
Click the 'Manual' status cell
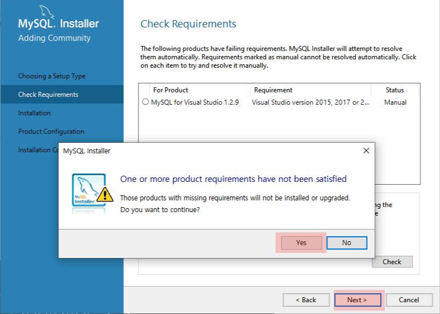tap(395, 102)
